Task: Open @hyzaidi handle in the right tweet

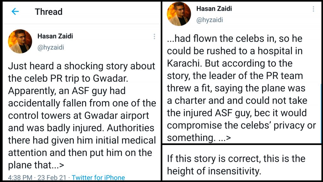Action: 209,20
